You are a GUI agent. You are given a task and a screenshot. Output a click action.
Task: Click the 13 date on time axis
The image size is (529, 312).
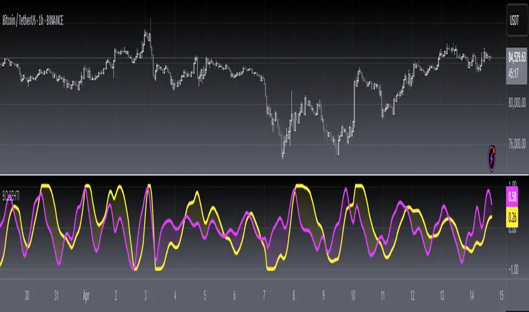pyautogui.click(x=442, y=296)
